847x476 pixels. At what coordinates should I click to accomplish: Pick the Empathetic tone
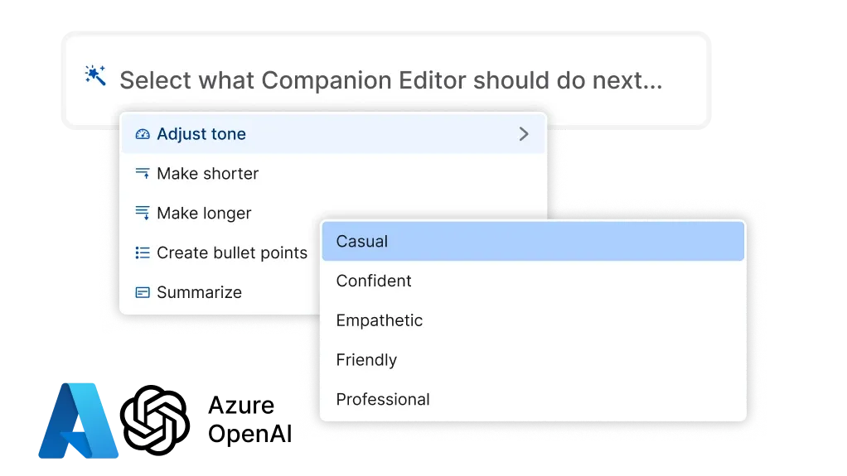pyautogui.click(x=380, y=321)
